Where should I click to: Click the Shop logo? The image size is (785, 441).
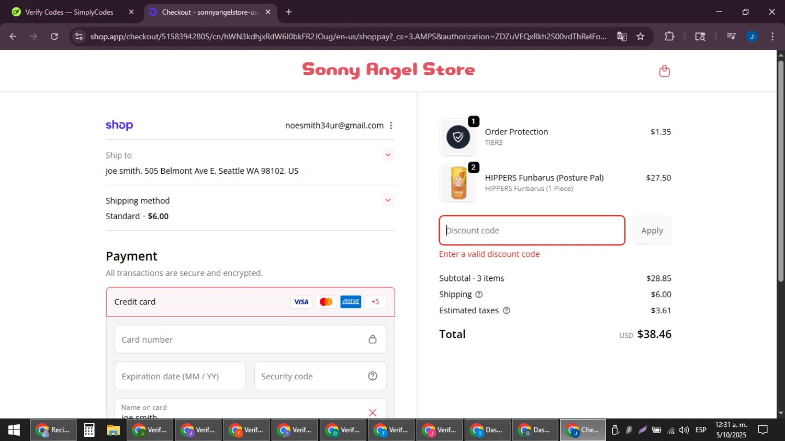[119, 125]
